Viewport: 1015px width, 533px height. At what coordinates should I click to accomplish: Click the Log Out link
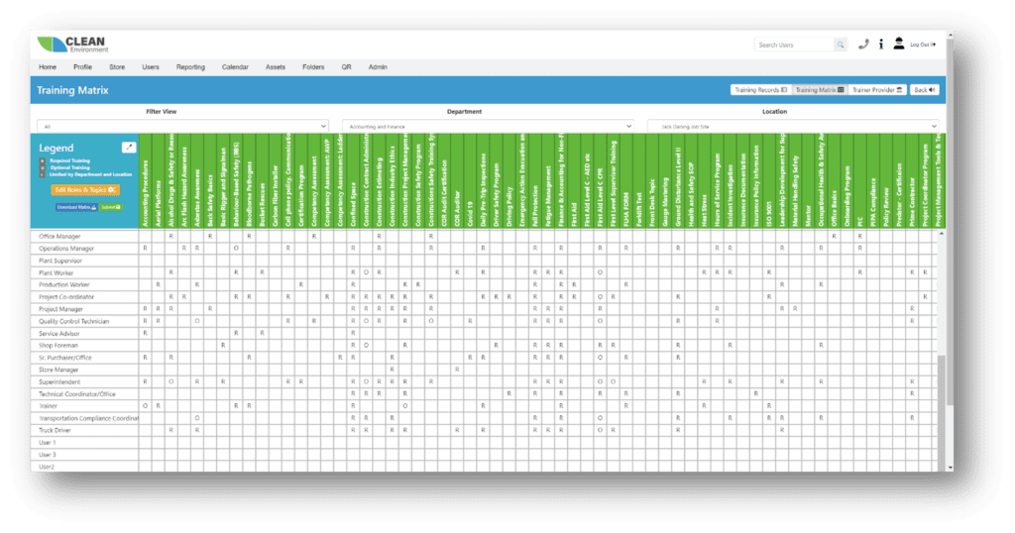point(921,45)
